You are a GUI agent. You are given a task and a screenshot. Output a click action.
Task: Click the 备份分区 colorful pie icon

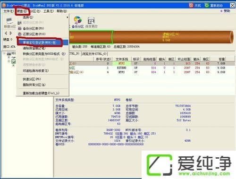(78, 20)
